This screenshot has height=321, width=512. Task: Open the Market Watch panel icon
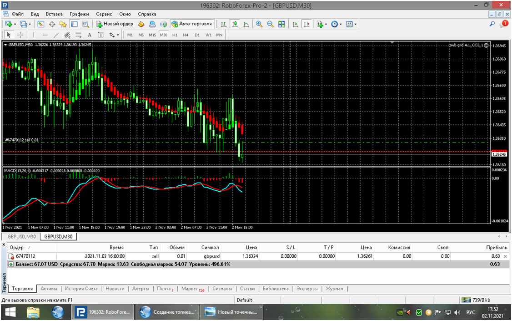(41, 24)
